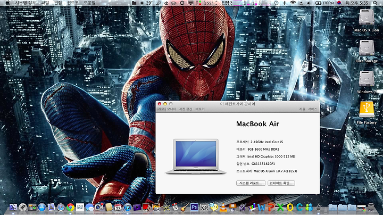The width and height of the screenshot is (383, 215).
Task: Click the display monitor menu bar icon
Action: point(190,3)
